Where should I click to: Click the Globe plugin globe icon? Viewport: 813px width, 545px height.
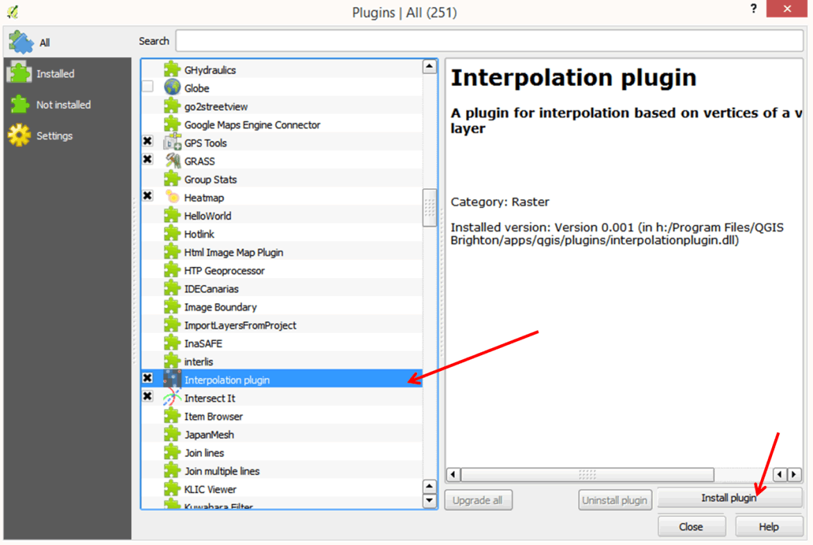(171, 87)
